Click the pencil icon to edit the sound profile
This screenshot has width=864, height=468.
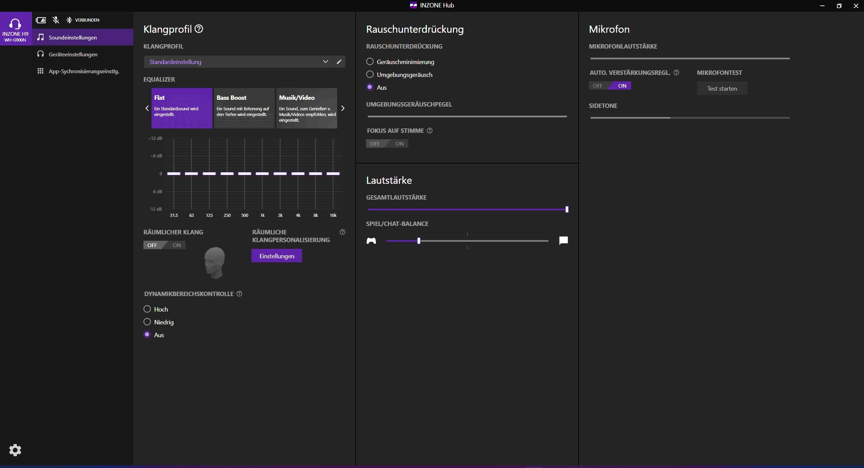pyautogui.click(x=339, y=62)
